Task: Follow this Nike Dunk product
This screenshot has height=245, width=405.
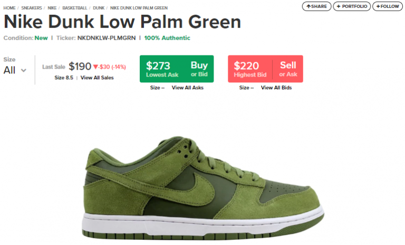Action: pyautogui.click(x=388, y=6)
